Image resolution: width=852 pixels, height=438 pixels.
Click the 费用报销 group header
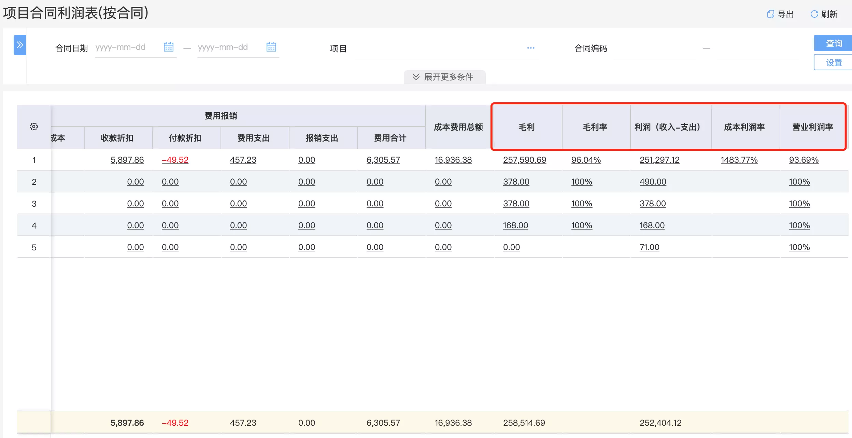click(221, 116)
